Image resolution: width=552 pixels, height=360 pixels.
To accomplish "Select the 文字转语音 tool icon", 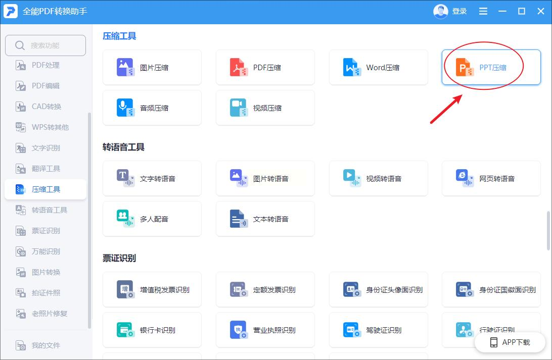I will (x=125, y=178).
